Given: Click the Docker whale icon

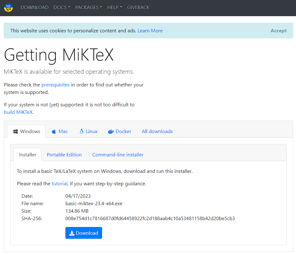Looking at the screenshot, I should [x=111, y=132].
